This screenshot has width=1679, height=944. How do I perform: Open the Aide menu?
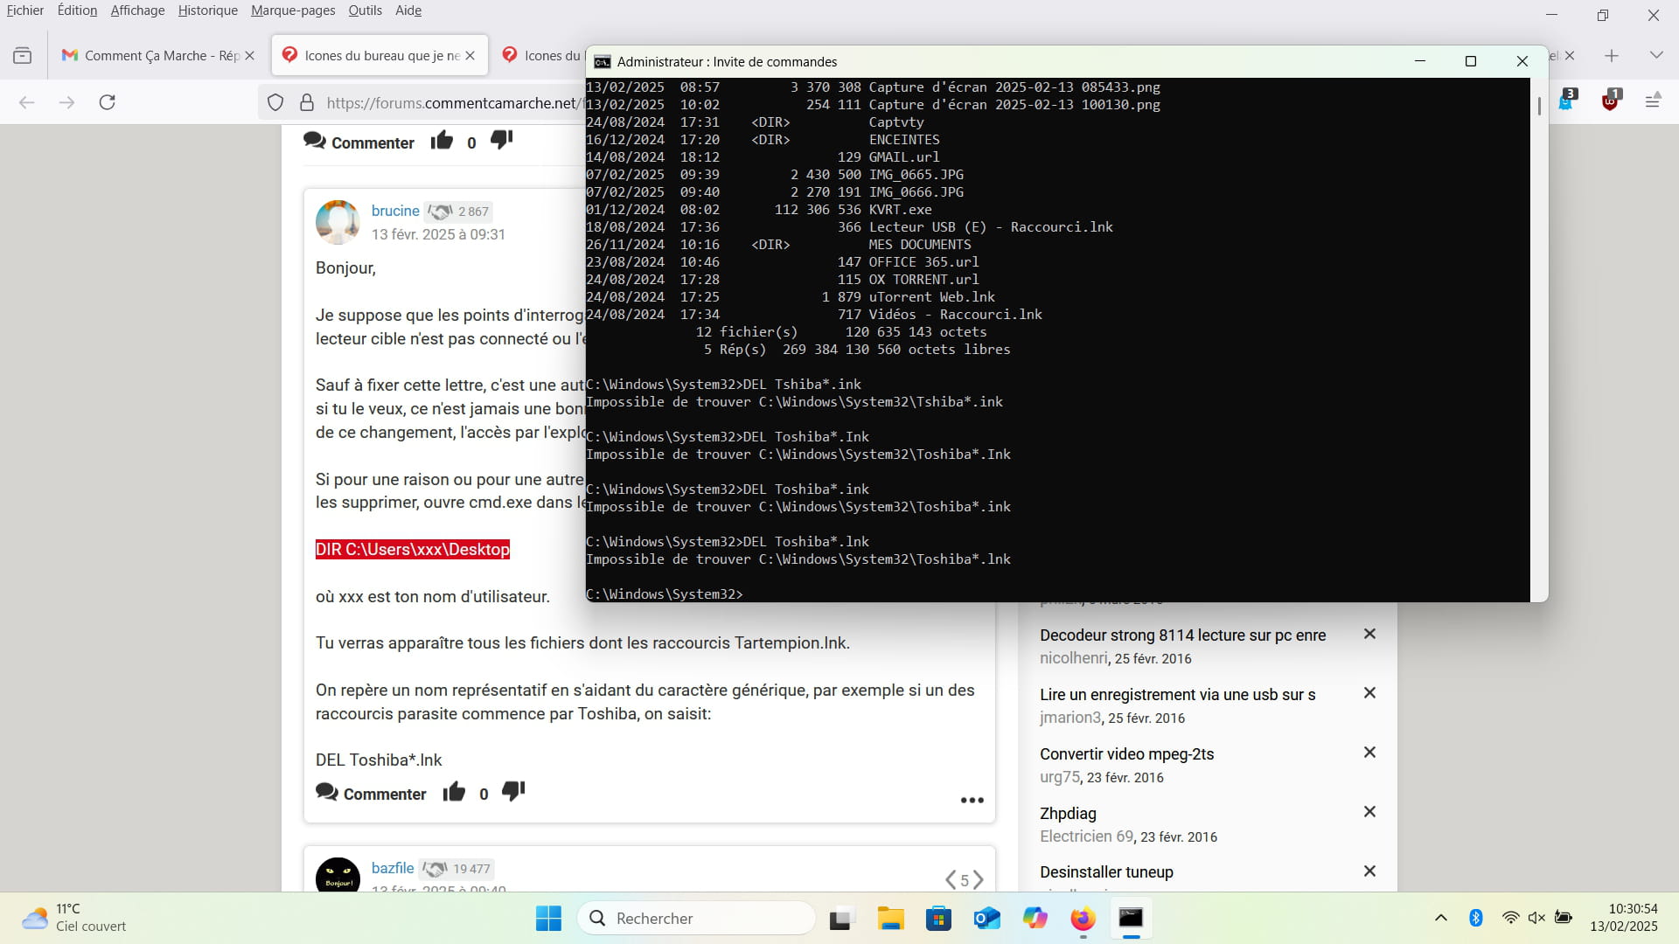pyautogui.click(x=408, y=10)
